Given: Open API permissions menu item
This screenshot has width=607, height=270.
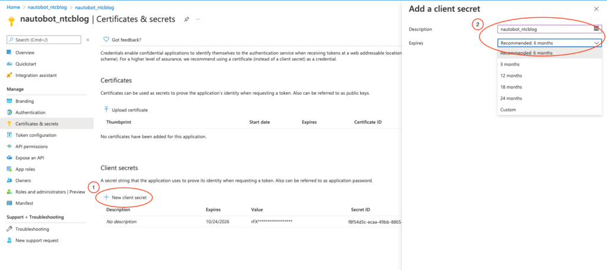Looking at the screenshot, I should click(32, 146).
